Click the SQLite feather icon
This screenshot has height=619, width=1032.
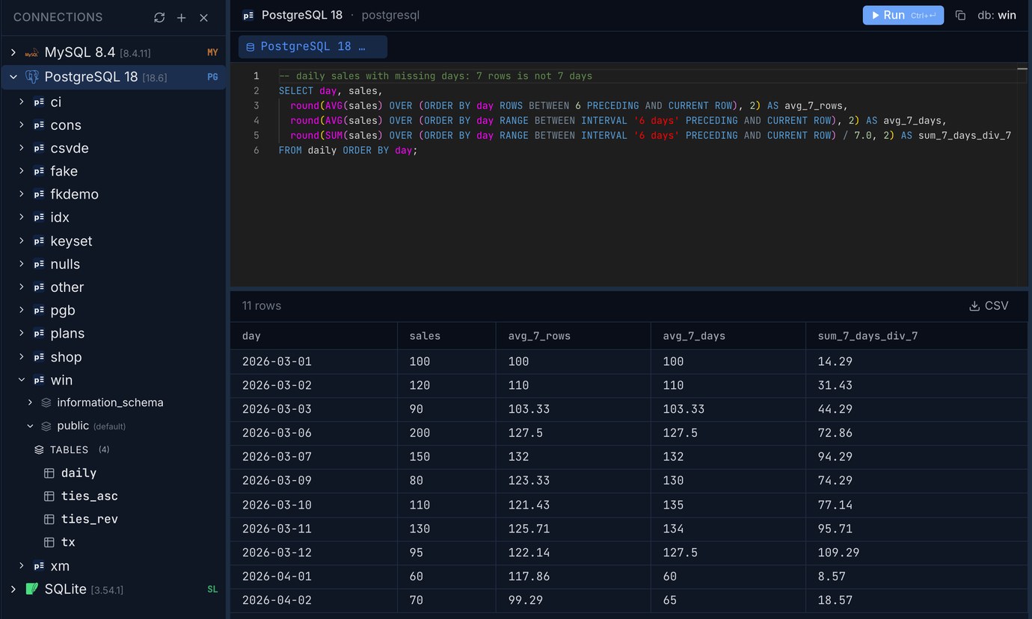click(x=31, y=589)
